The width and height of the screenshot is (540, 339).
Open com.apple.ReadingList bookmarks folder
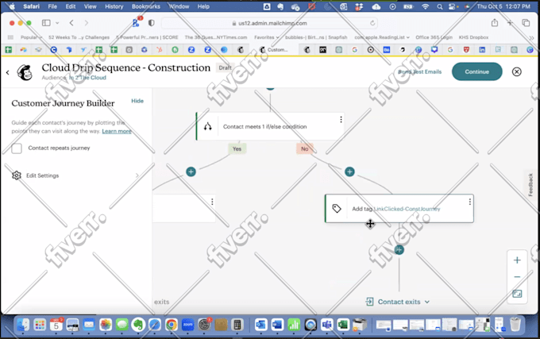pyautogui.click(x=382, y=37)
